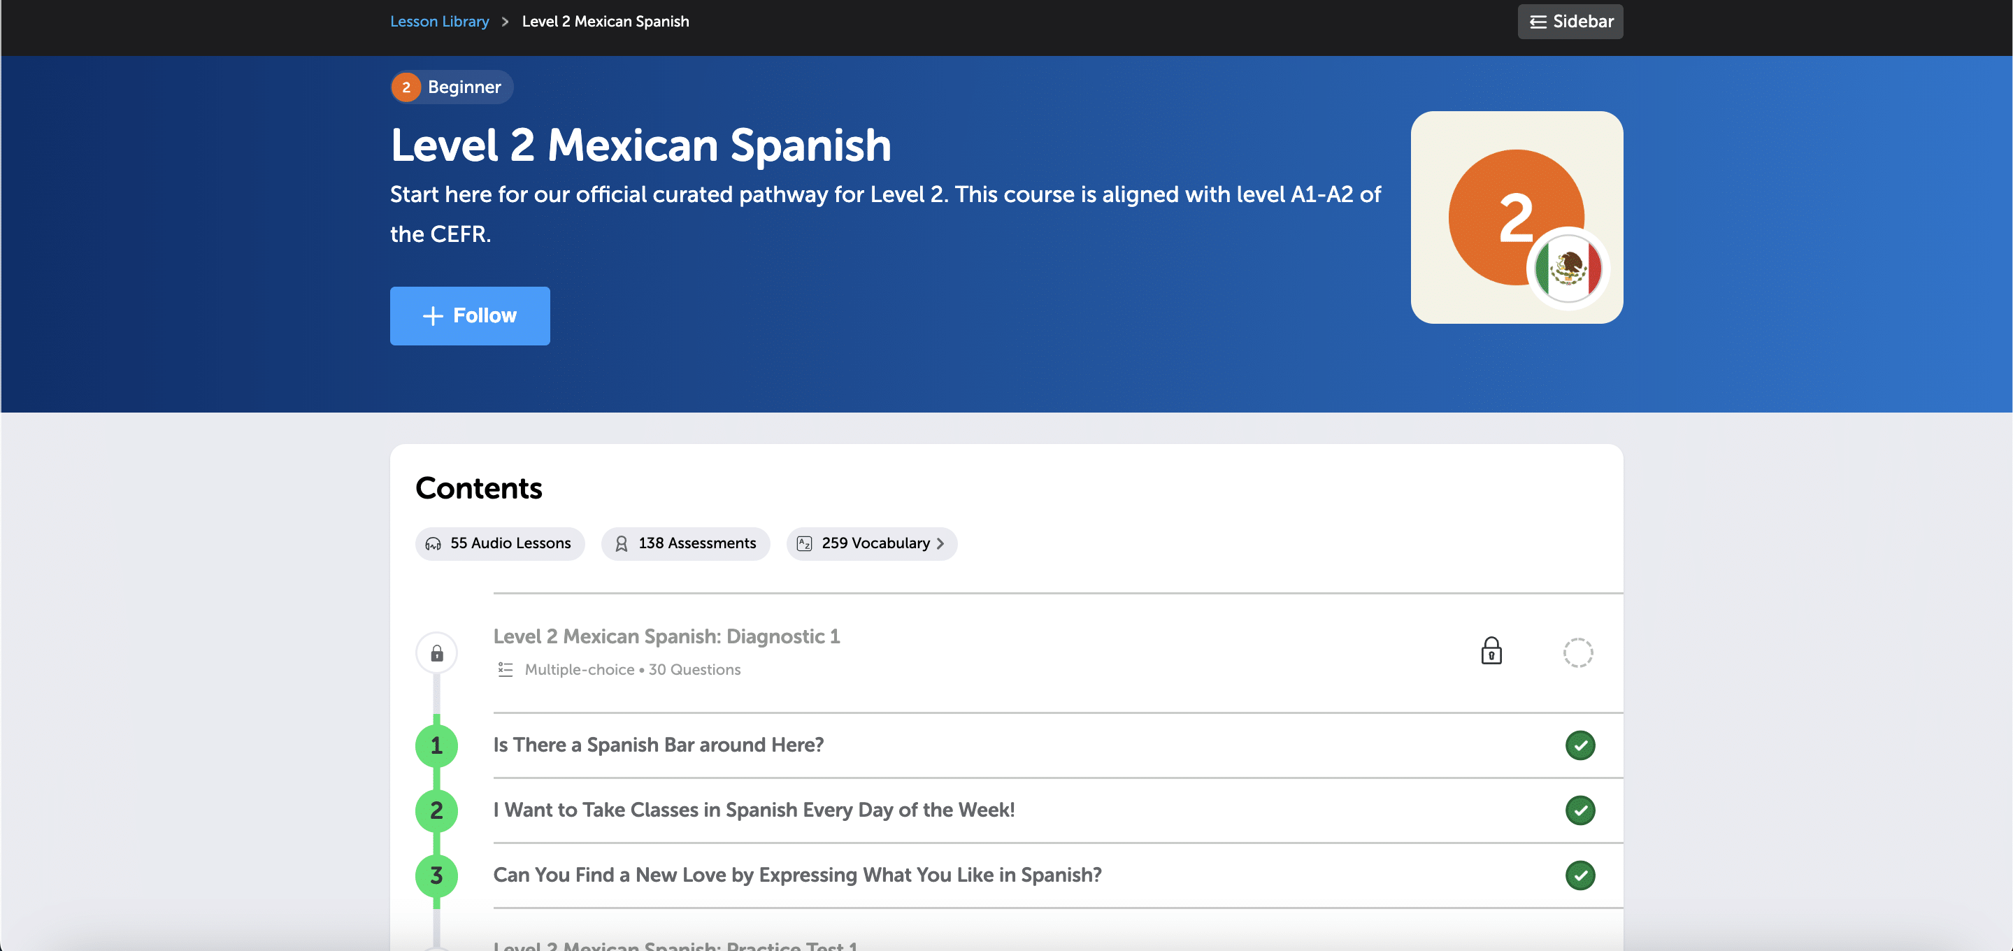
Task: Toggle completion status for lesson 2
Action: [x=1578, y=810]
